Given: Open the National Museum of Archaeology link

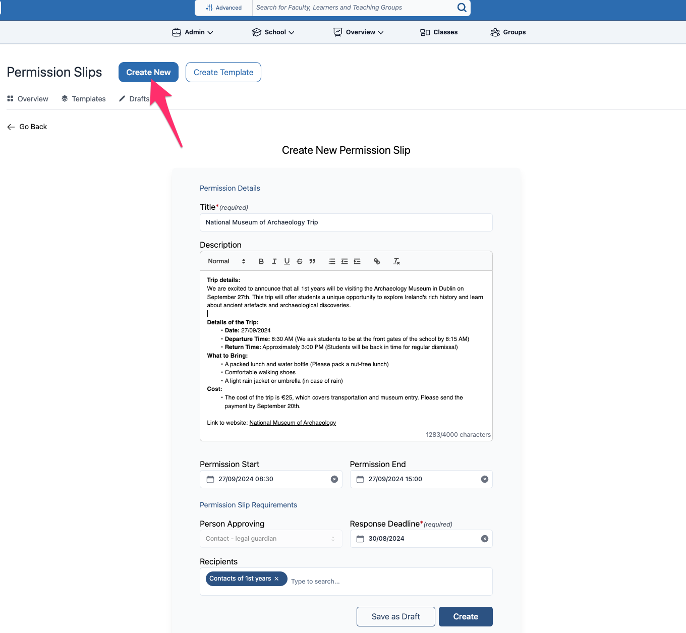Looking at the screenshot, I should (x=293, y=423).
